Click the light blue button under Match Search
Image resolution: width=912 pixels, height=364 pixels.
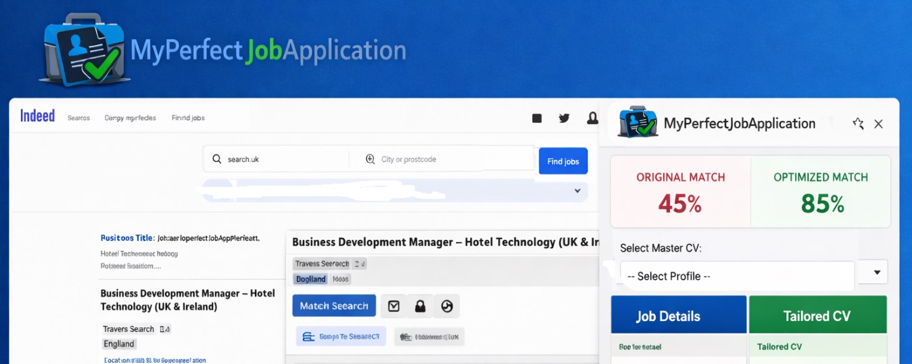341,337
